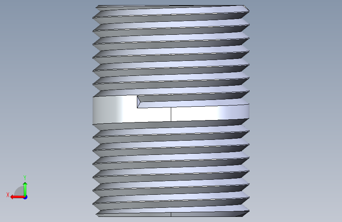This screenshot has height=222, width=342.
Task: Click the green Y axis arrow of the triad
Action: [25, 189]
